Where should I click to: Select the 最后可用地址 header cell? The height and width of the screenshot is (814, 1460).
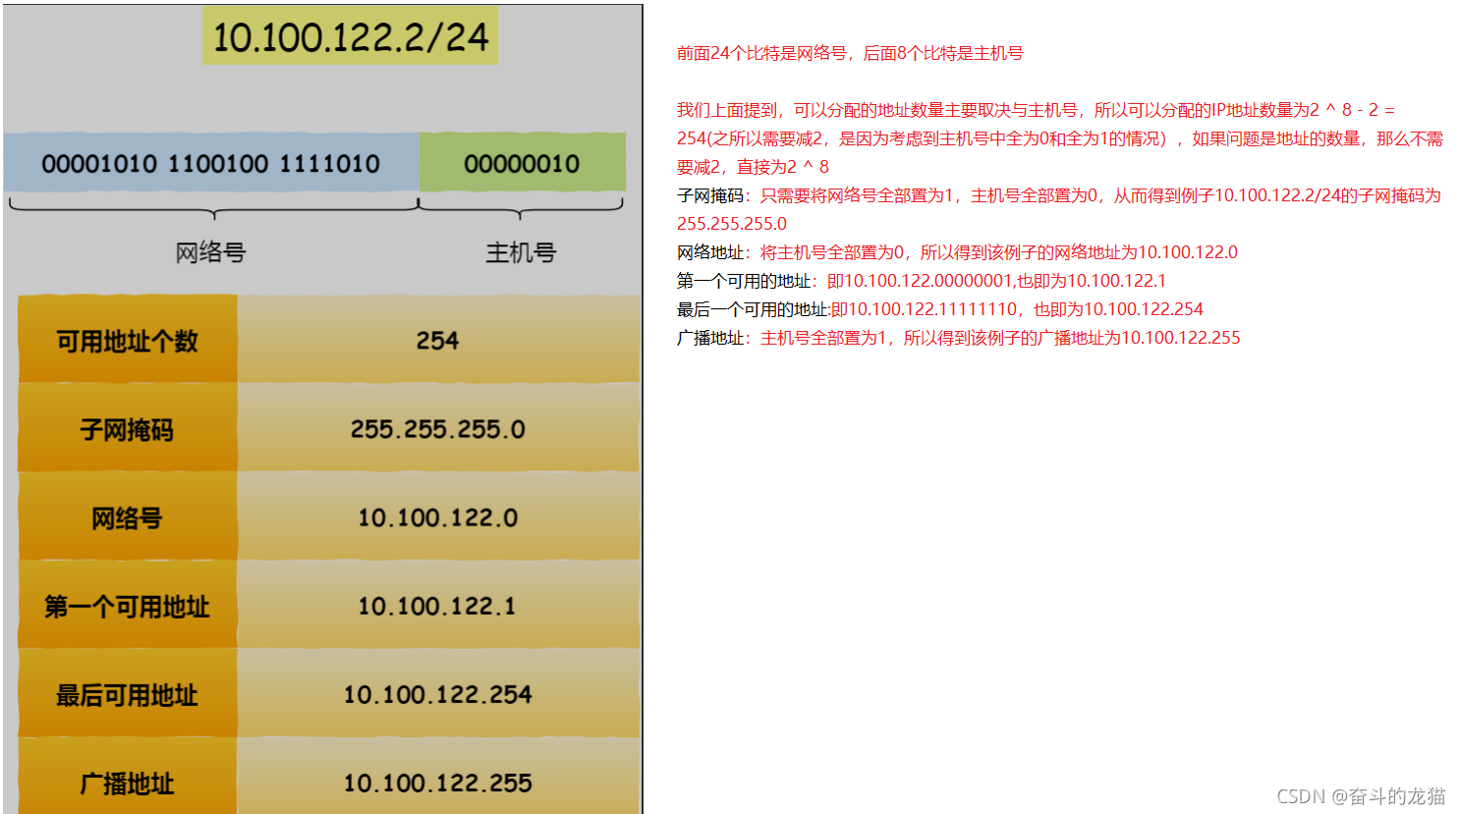[x=128, y=693]
